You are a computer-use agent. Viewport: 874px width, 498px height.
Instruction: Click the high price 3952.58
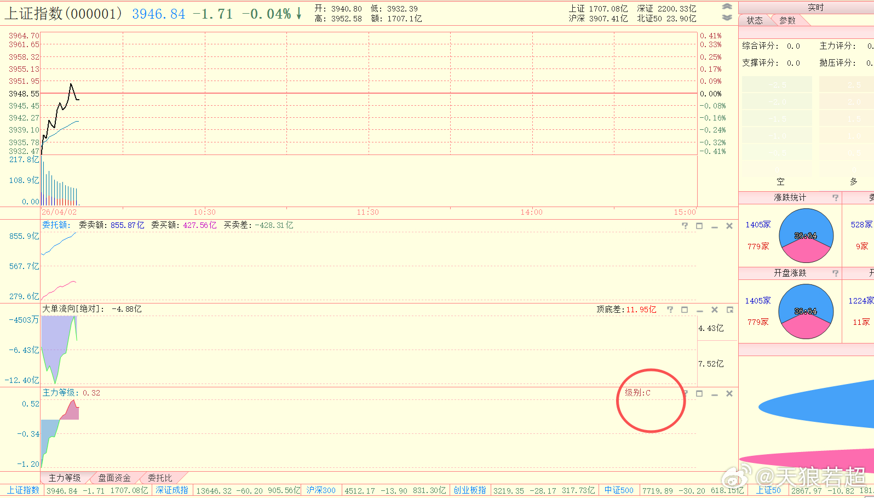[x=346, y=19]
